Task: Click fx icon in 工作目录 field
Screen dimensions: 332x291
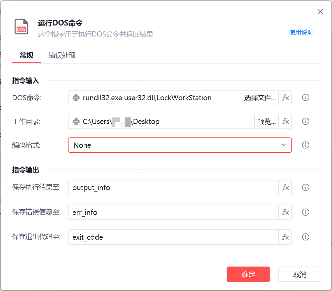Action: [x=285, y=122]
